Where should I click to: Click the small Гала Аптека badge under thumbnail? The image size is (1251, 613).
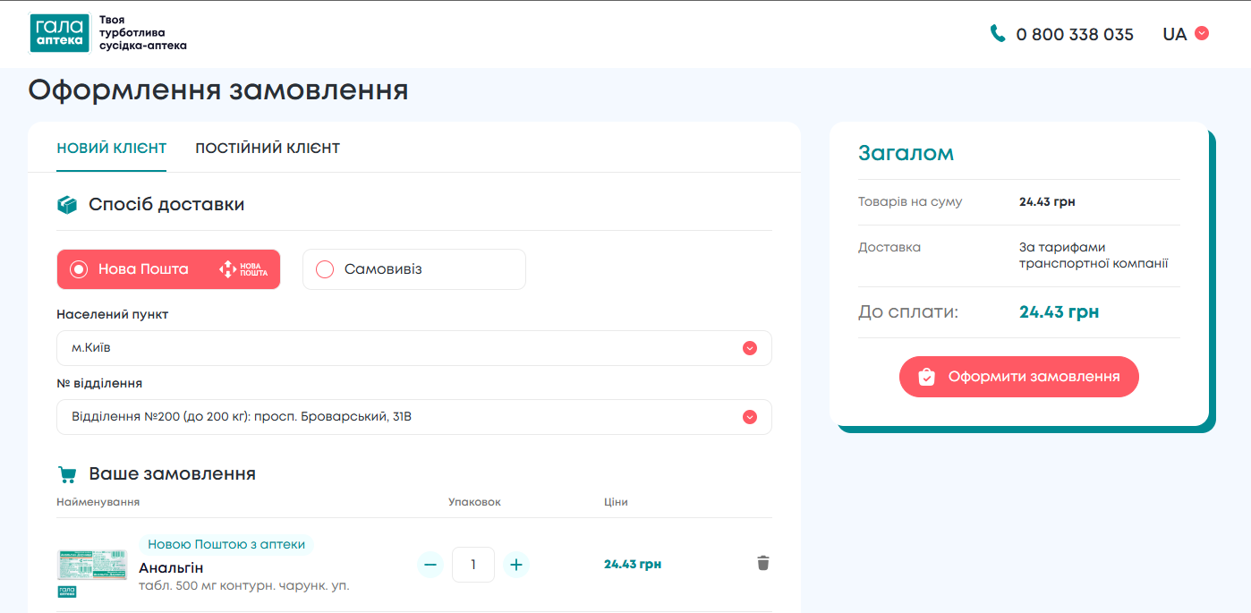(x=67, y=592)
